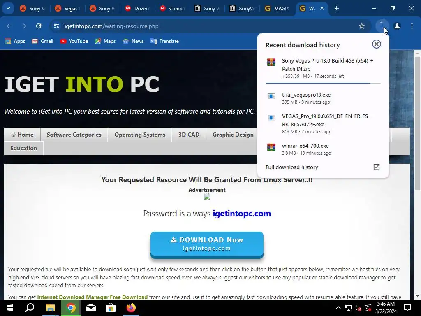Open Chrome three-dot menu
The width and height of the screenshot is (421, 316).
[x=412, y=26]
